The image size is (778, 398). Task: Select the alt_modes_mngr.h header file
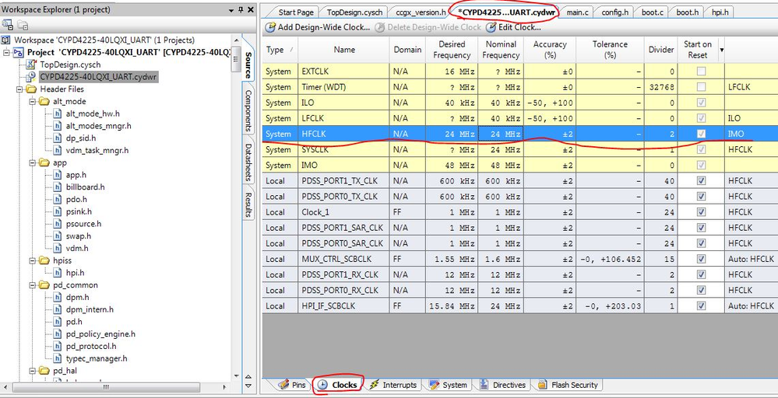(x=98, y=126)
